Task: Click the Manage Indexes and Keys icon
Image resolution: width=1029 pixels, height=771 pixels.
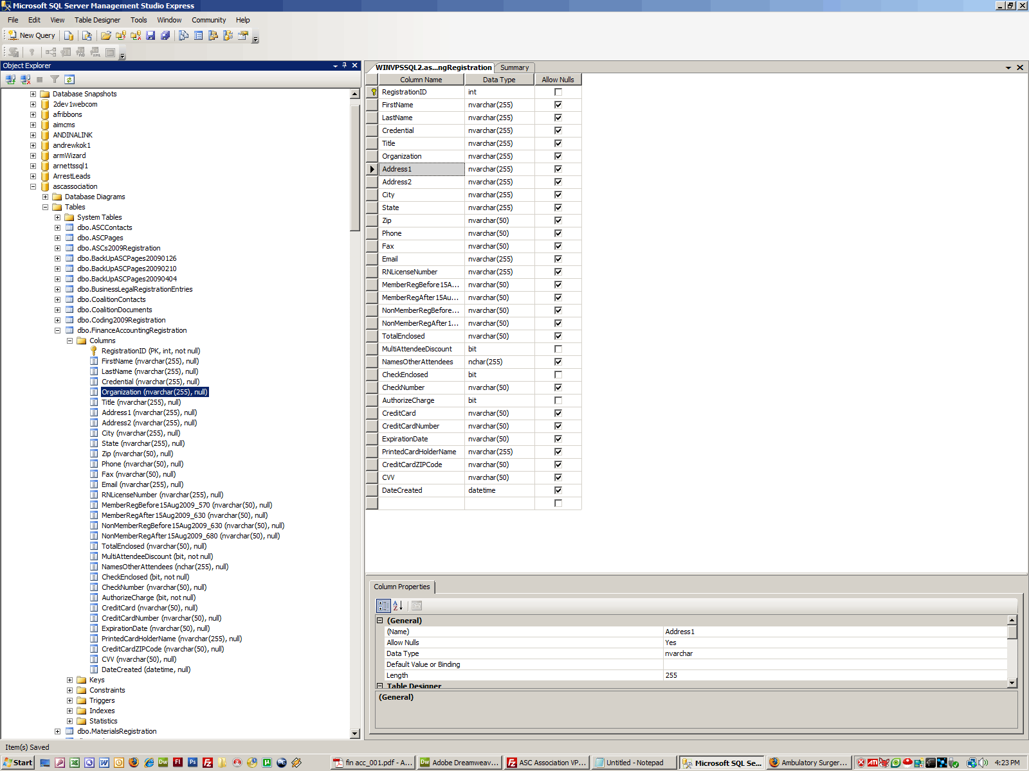Action: click(66, 52)
